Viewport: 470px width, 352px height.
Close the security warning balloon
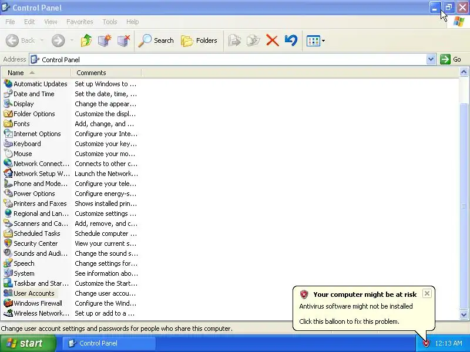[x=427, y=293]
